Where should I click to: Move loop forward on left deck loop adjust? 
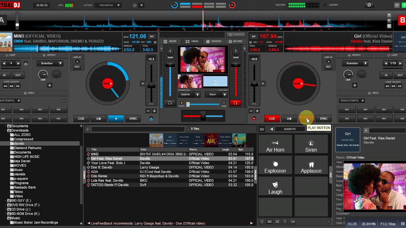17,86
